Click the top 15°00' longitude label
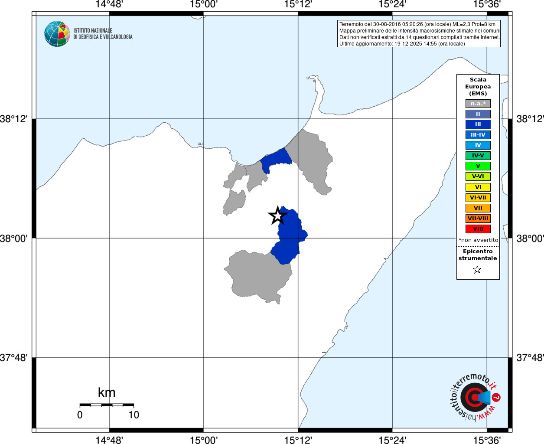 click(x=204, y=5)
